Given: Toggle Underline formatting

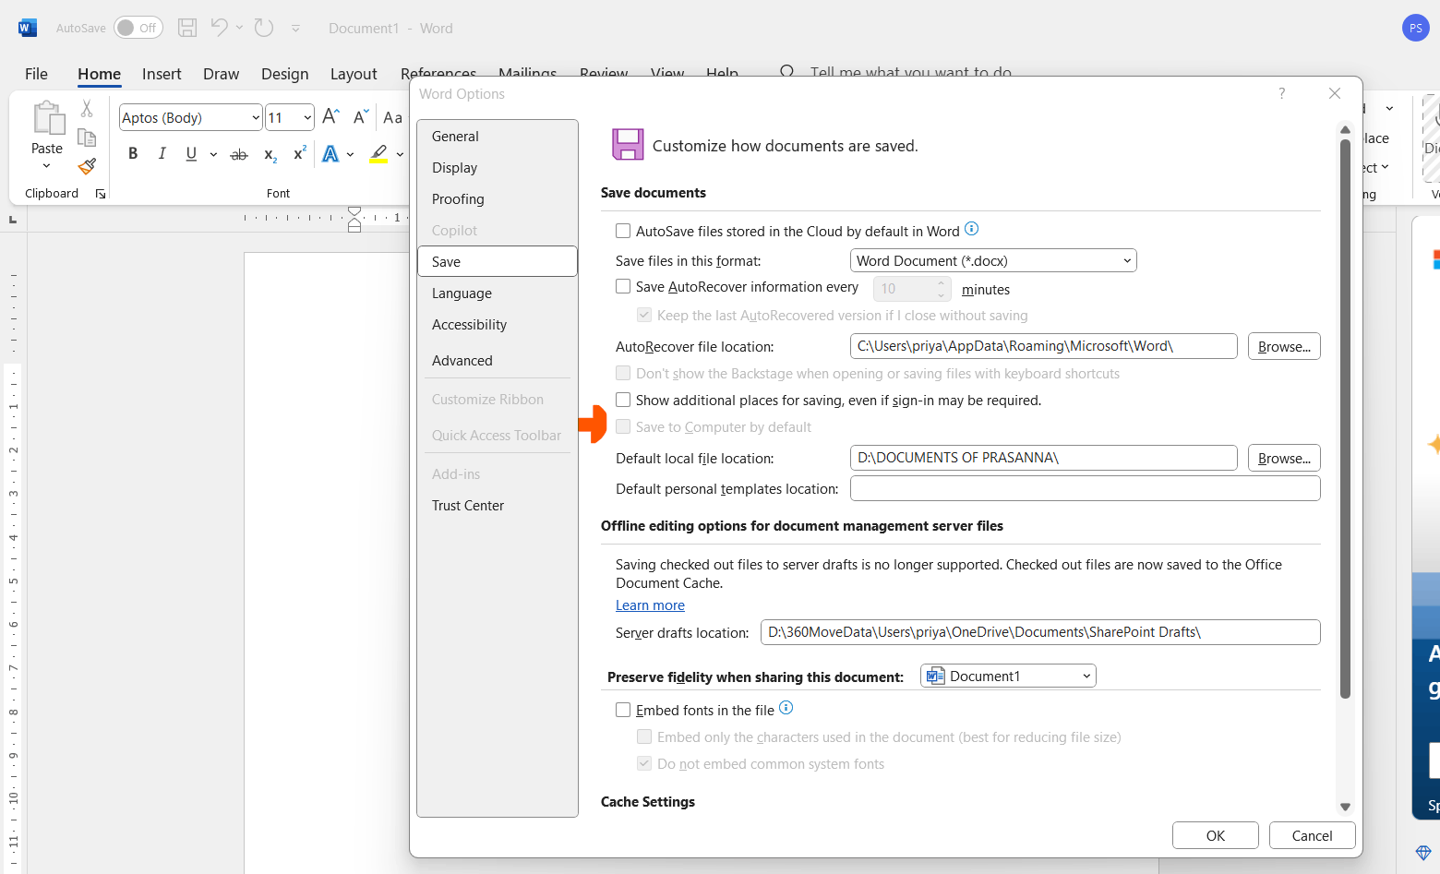Looking at the screenshot, I should [x=191, y=154].
